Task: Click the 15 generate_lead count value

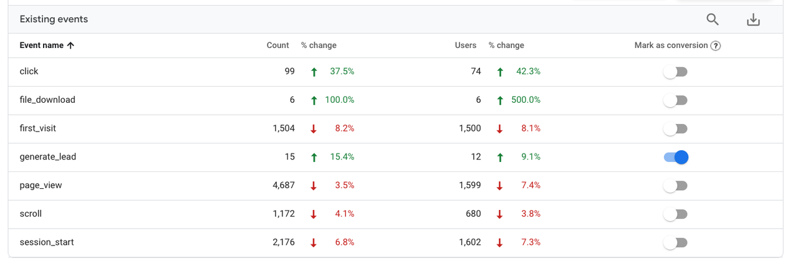Action: [x=290, y=157]
